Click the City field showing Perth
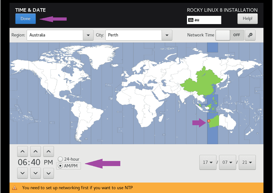273x193 pixels. (x=134, y=35)
